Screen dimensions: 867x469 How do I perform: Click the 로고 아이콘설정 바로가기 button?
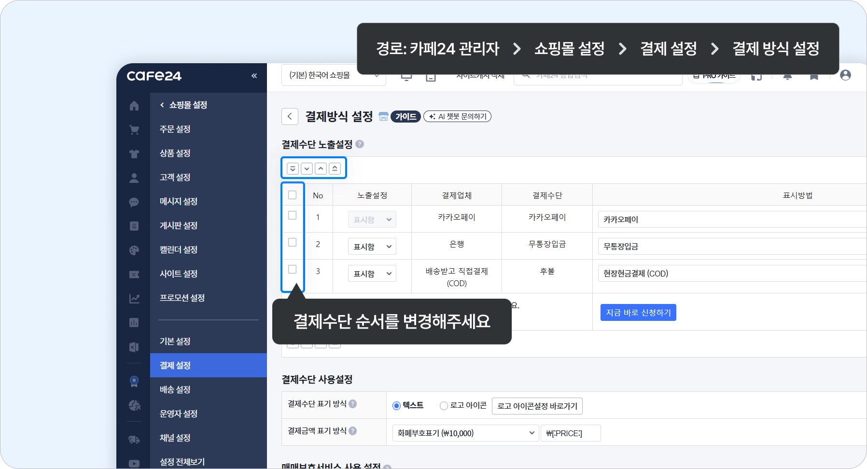(537, 406)
